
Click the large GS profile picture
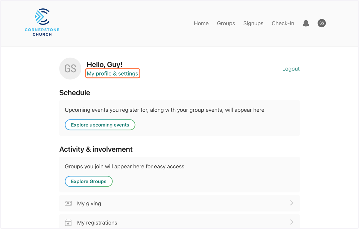point(70,68)
